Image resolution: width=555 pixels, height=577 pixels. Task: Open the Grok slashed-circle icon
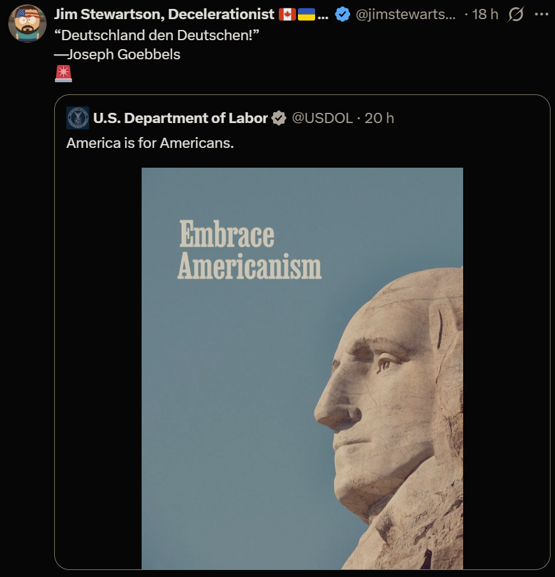tap(515, 15)
